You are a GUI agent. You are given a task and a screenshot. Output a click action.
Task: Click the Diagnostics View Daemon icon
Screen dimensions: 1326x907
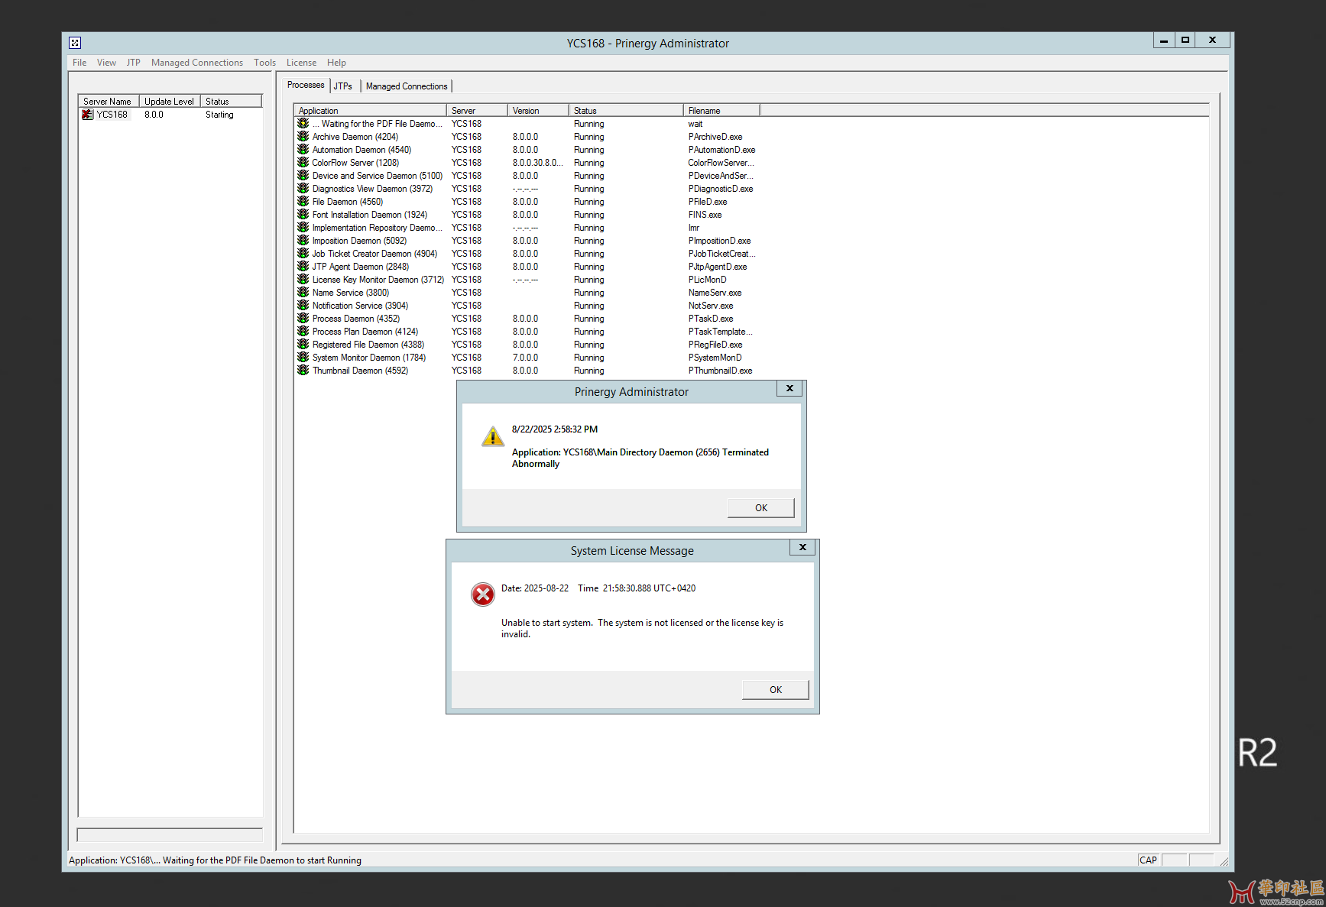point(303,189)
